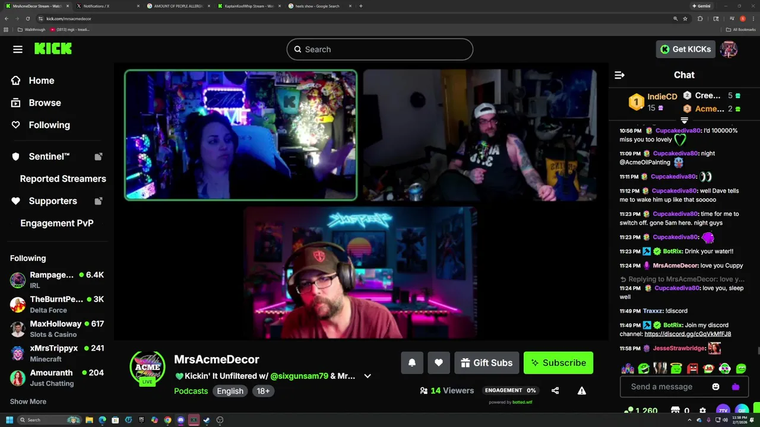Insert the halo green emote

tap(676, 369)
